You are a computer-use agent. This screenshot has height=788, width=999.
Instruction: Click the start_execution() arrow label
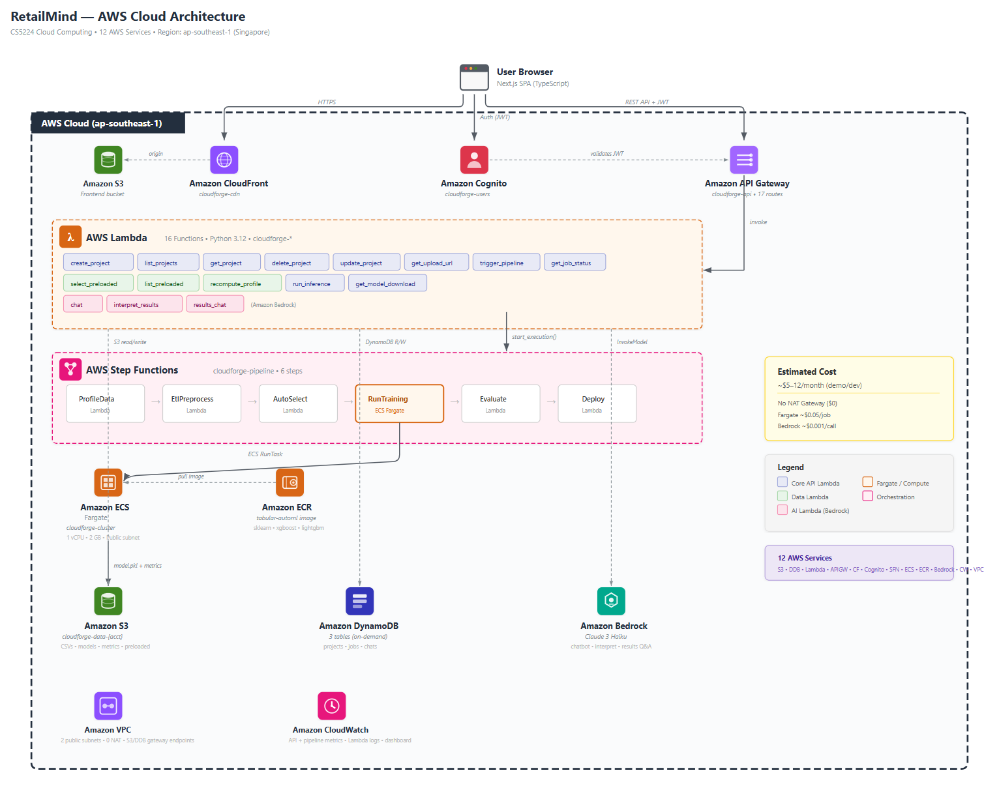click(534, 337)
